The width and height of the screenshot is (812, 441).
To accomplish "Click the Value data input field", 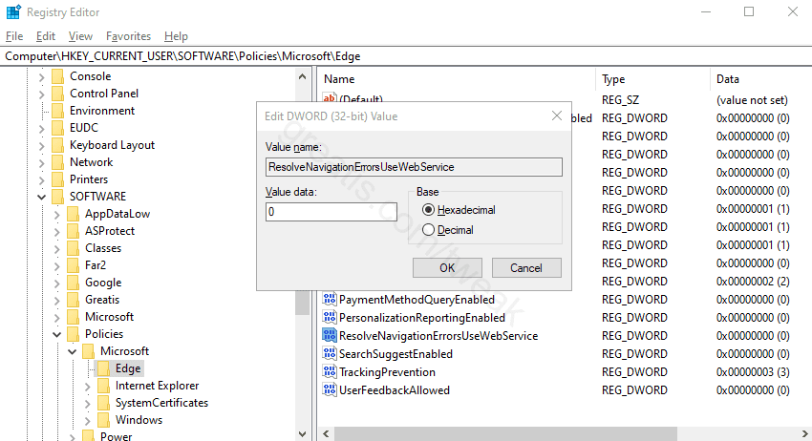I will click(331, 212).
